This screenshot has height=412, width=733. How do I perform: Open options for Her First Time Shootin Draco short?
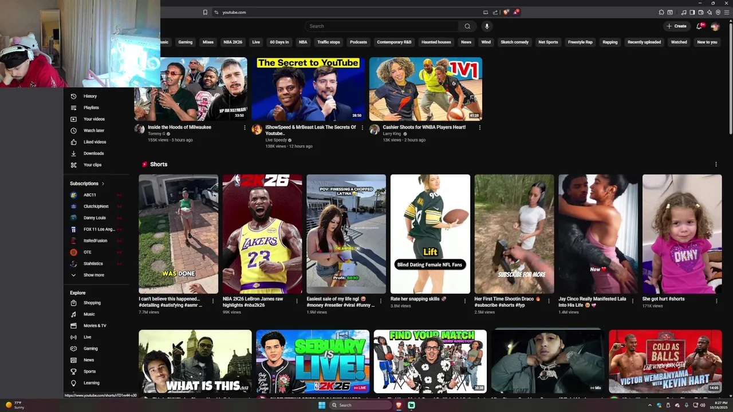click(549, 301)
